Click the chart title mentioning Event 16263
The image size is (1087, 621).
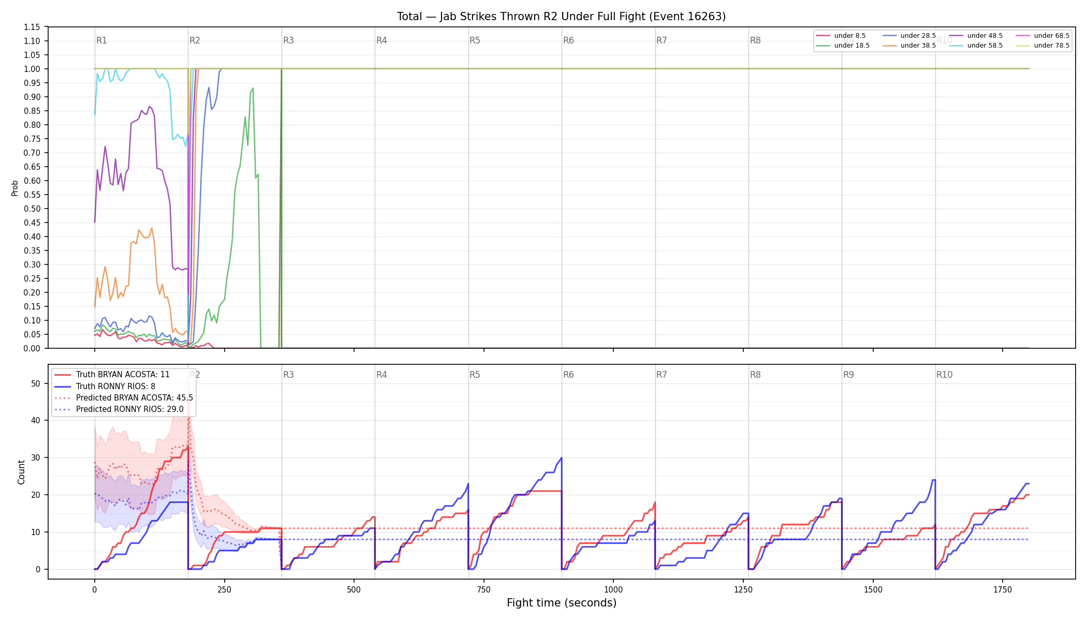click(x=561, y=17)
